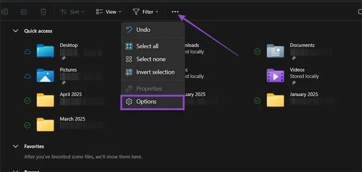Open the Desktop folder icon
Viewport: 362px width, 172px height.
point(45,51)
